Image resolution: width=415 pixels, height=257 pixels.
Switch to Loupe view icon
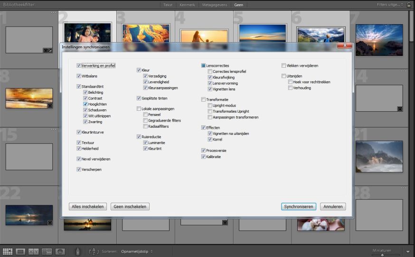[x=20, y=251]
